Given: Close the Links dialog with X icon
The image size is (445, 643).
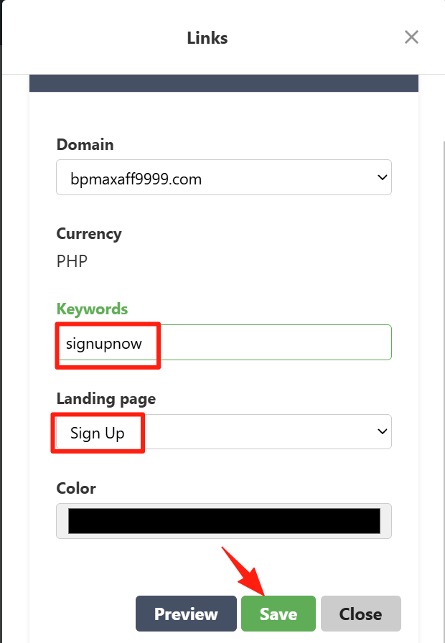Looking at the screenshot, I should (411, 37).
